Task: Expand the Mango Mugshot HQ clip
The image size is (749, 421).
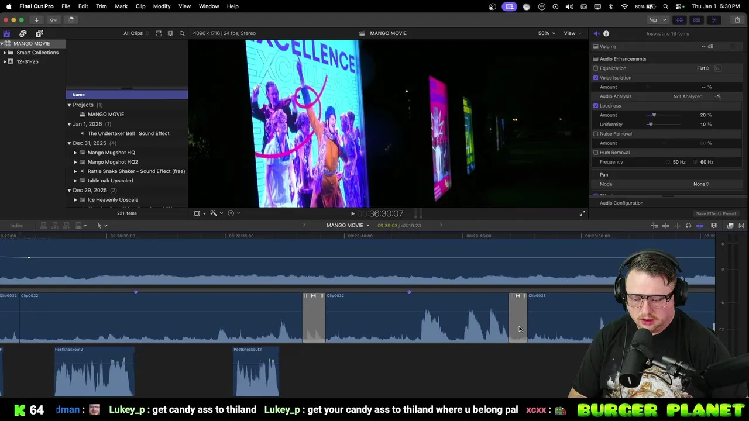Action: point(75,153)
